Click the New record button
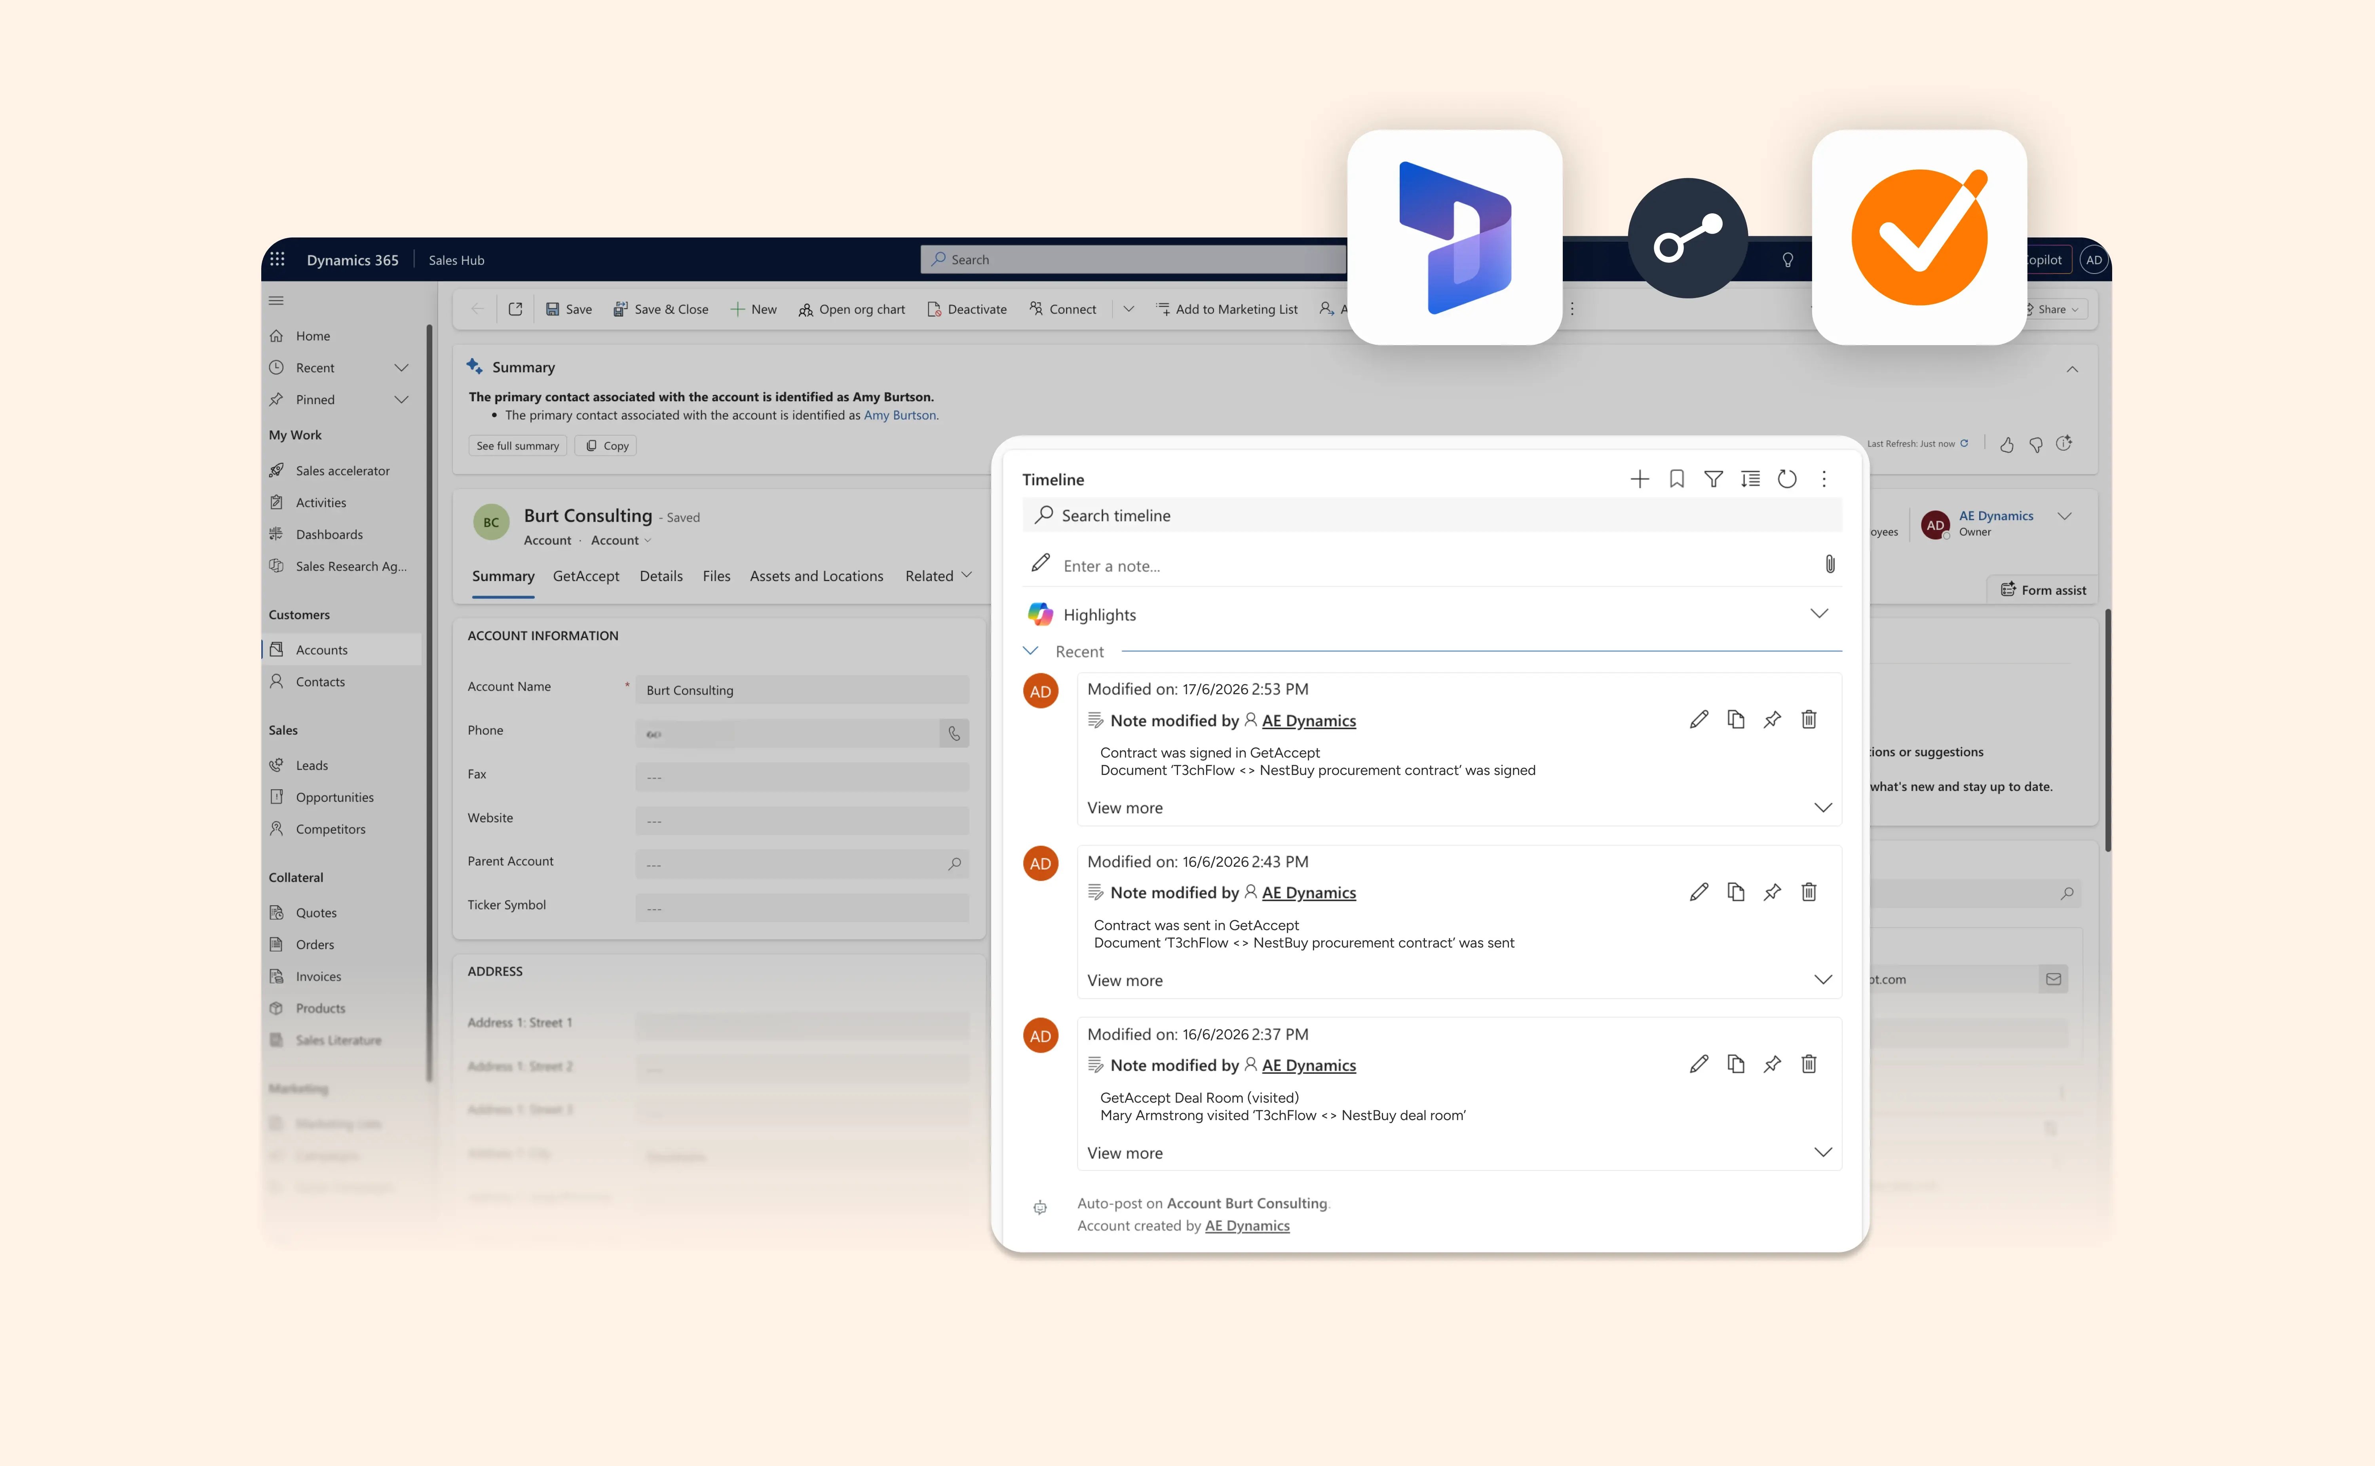Screen dimensions: 2375x1466 click(753, 309)
